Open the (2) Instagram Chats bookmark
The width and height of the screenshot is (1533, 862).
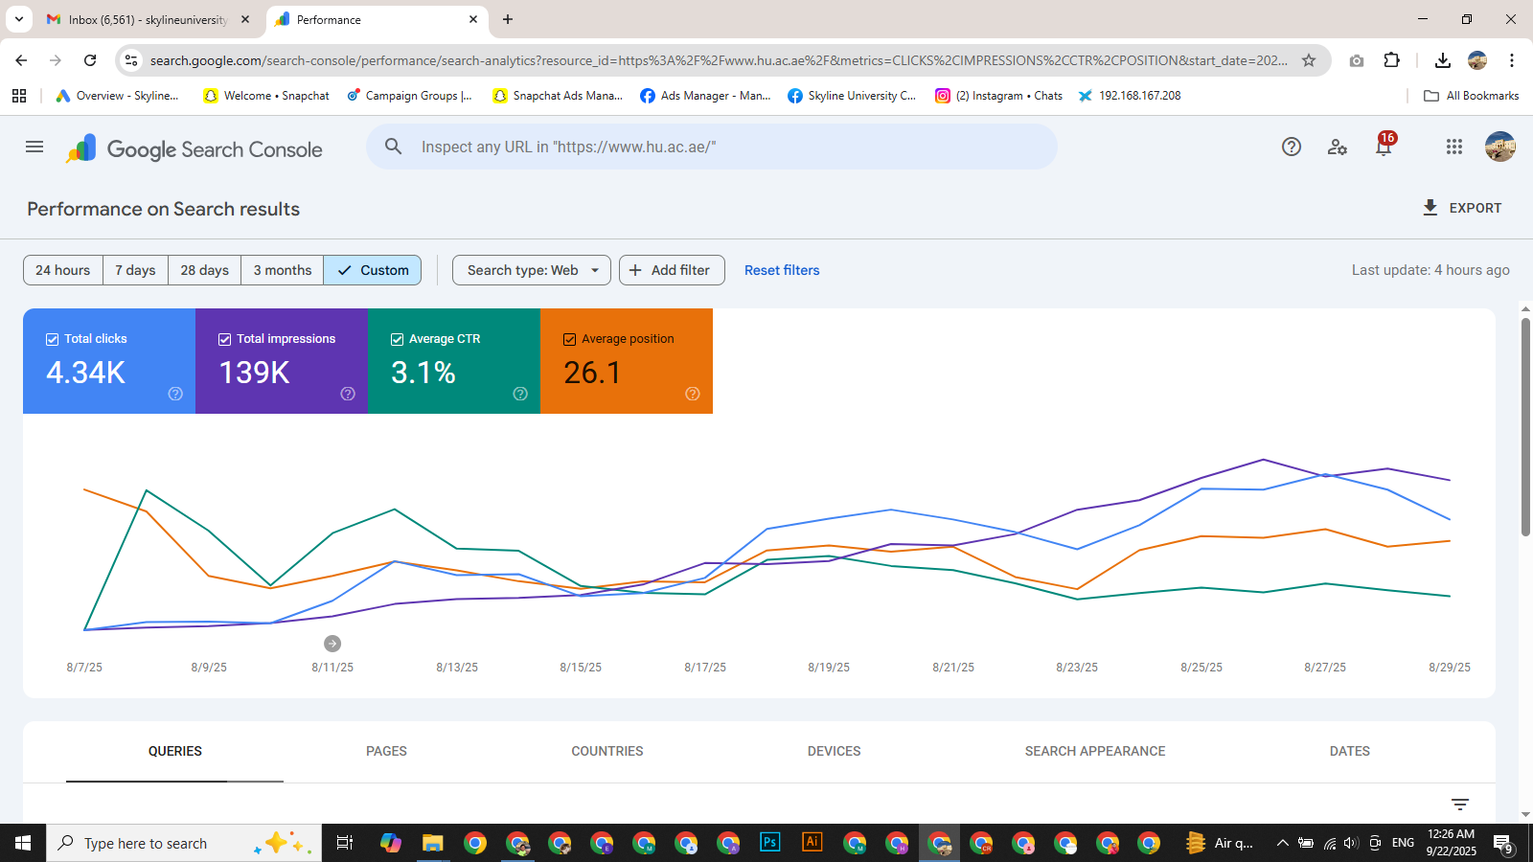coord(999,96)
